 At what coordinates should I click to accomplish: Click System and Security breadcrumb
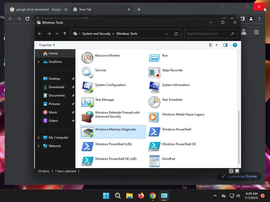(96, 34)
